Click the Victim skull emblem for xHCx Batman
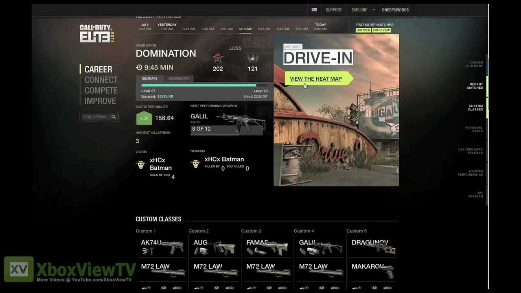Viewport: 521px width, 293px height. (x=141, y=164)
